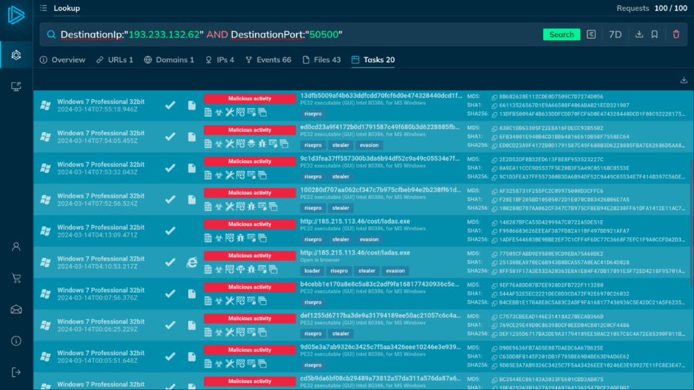Click the stealer tag on def1255d6717 task
This screenshot has height=390, width=694.
[x=341, y=334]
